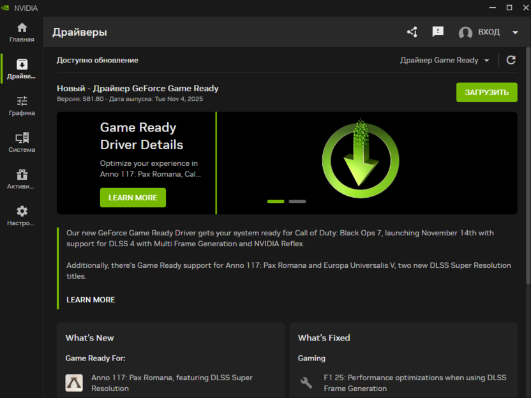Viewport: 531px width, 398px height.
Task: Open the Настройки gear section
Action: 22,216
